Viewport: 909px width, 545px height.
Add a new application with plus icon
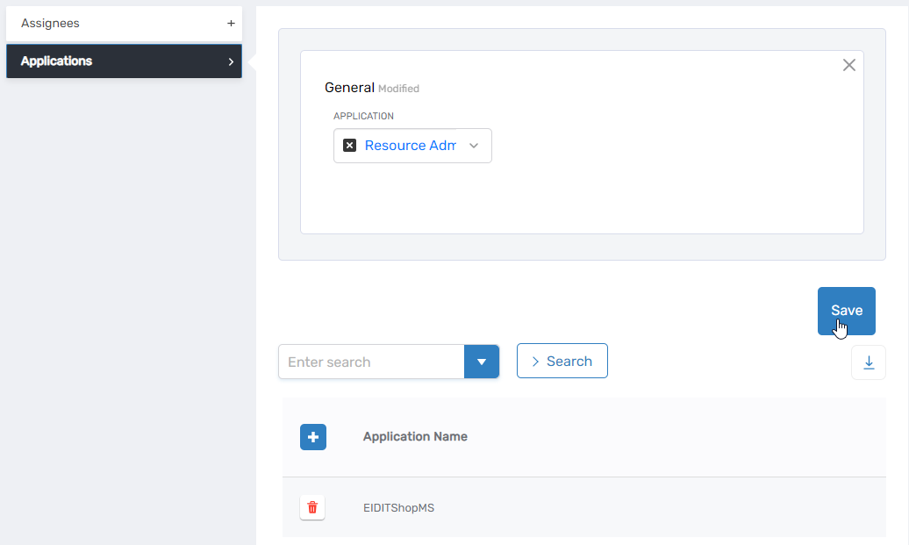tap(313, 437)
